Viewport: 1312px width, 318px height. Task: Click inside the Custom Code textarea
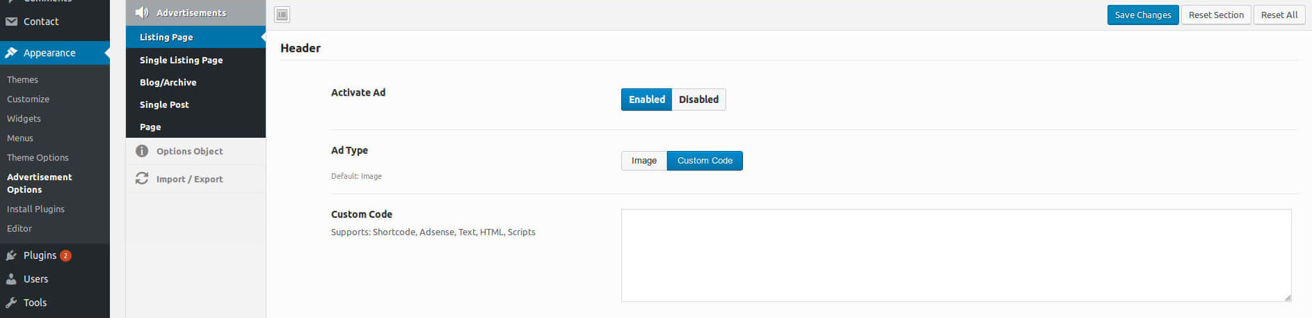tap(956, 255)
